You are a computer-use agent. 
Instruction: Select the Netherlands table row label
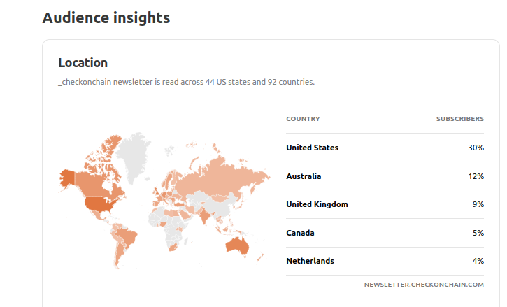[x=310, y=261]
